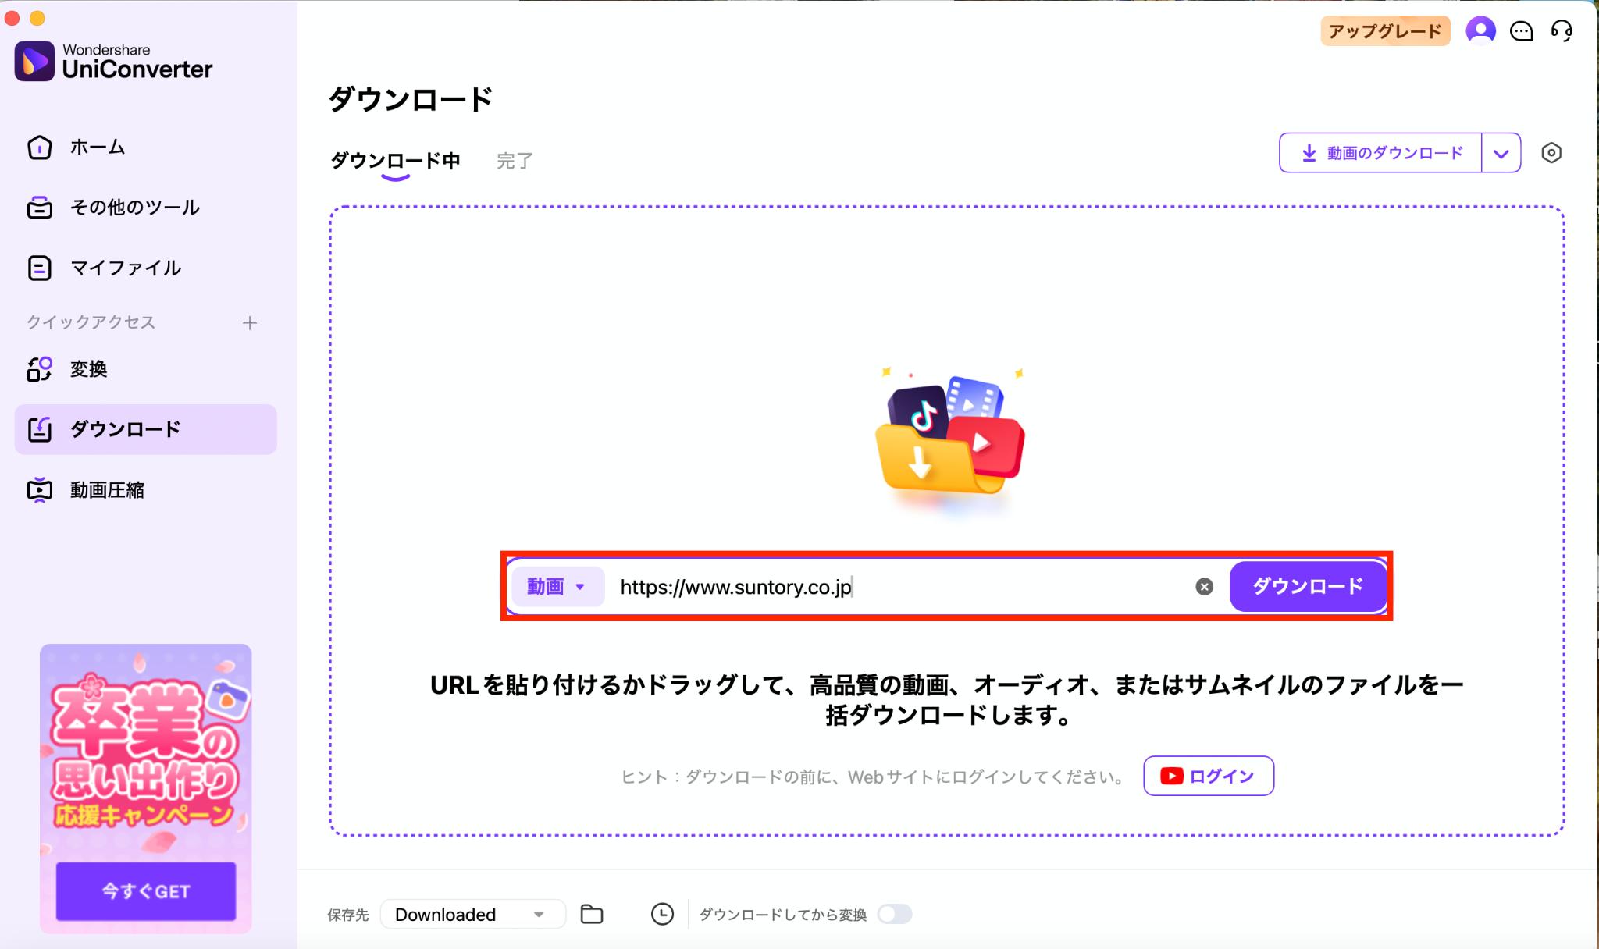1599x949 pixels.
Task: Click the toolbox icon beside その他のツール
Action: click(x=40, y=208)
